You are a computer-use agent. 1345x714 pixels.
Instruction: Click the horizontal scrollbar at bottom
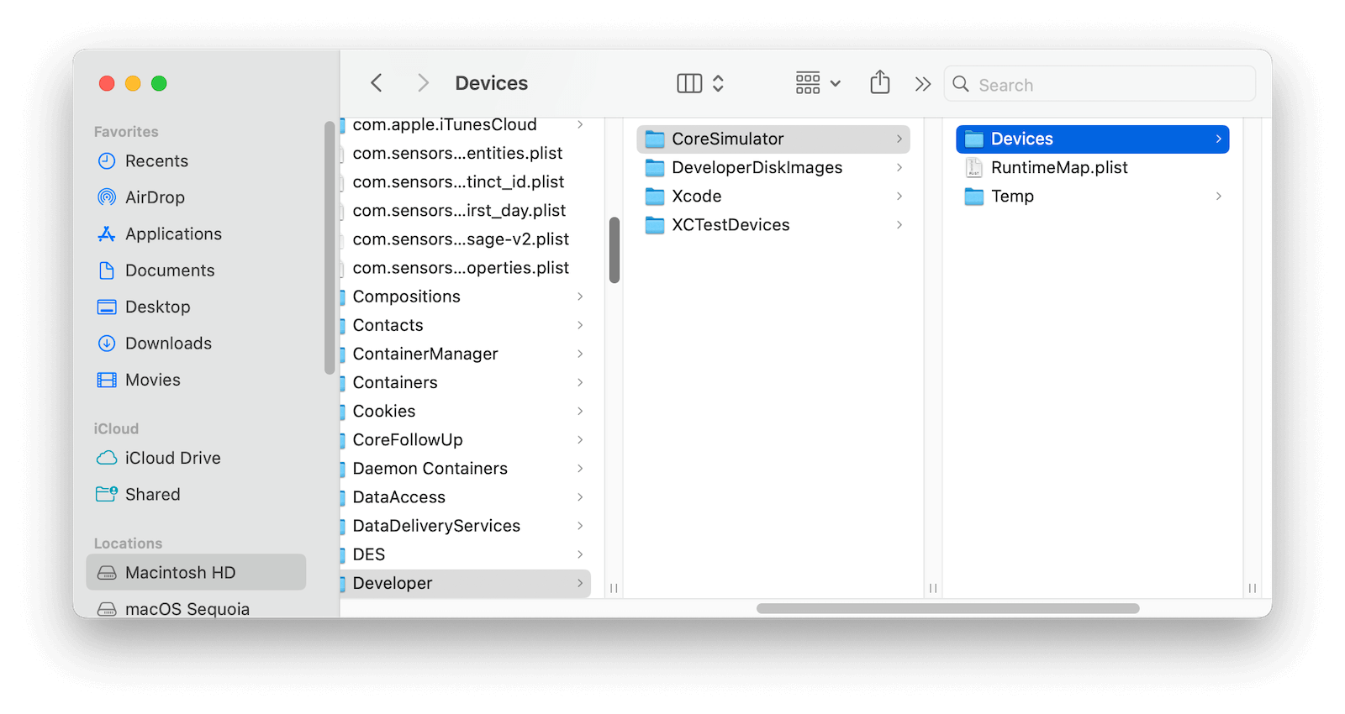(948, 608)
